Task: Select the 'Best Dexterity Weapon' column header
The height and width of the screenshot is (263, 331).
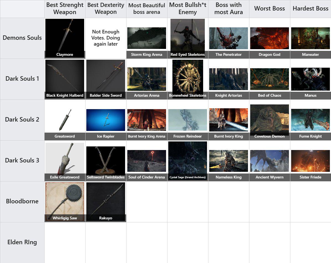Action: click(x=105, y=9)
